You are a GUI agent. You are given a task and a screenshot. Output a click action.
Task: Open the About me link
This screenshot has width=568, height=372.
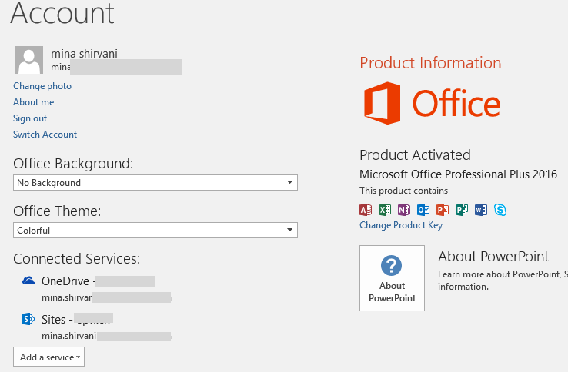click(x=33, y=102)
